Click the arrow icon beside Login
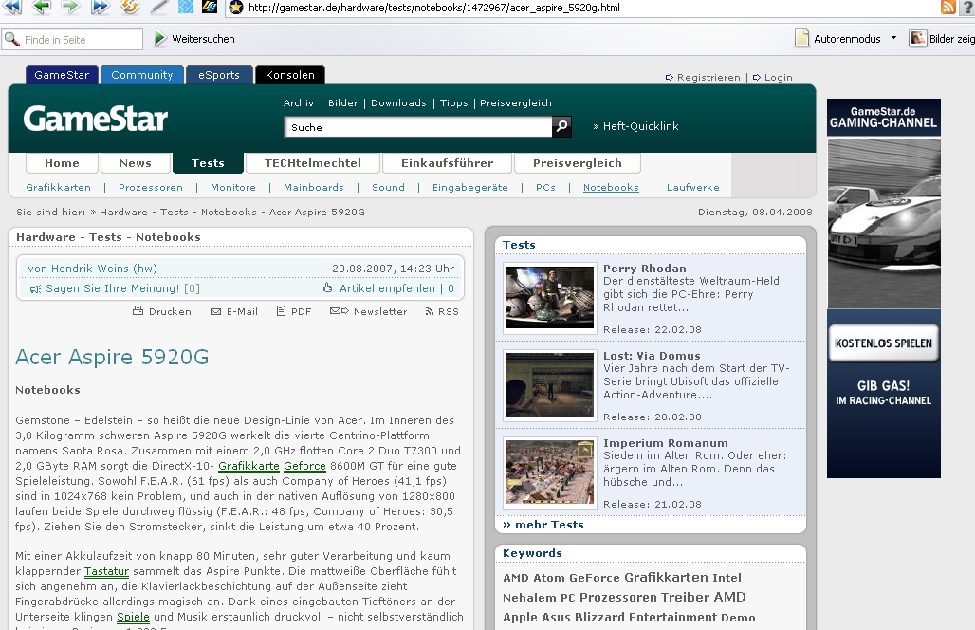This screenshot has width=975, height=630. coord(756,78)
